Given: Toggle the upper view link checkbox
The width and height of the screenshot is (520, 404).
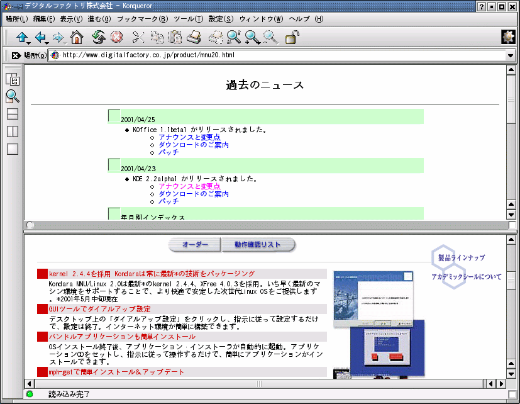Looking at the screenshot, I should tap(512, 225).
